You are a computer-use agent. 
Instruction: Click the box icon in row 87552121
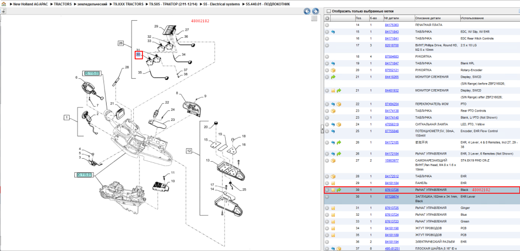(x=333, y=70)
